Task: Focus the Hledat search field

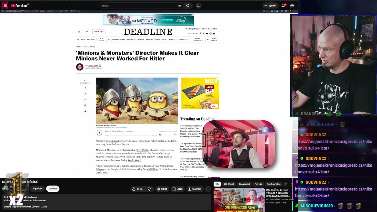Action: point(138,6)
